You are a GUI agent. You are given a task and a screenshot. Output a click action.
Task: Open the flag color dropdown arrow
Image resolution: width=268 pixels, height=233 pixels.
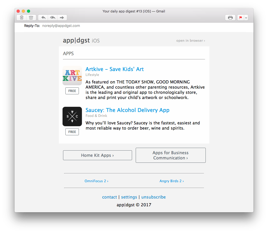(x=246, y=18)
